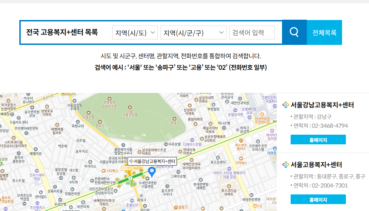This screenshot has width=369, height=211.
Task: Click the 국민건강보험공단 강남동부지사 label
Action: [x=101, y=191]
